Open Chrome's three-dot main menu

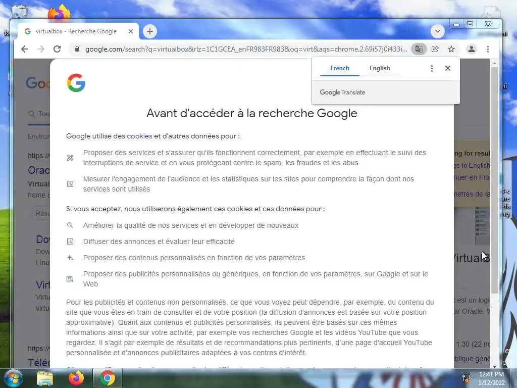click(x=488, y=49)
